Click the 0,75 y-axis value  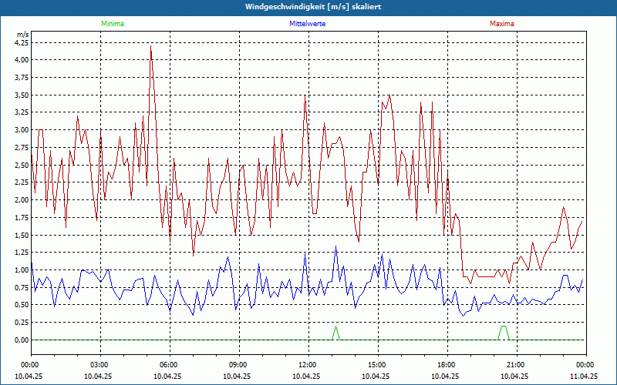click(x=22, y=287)
